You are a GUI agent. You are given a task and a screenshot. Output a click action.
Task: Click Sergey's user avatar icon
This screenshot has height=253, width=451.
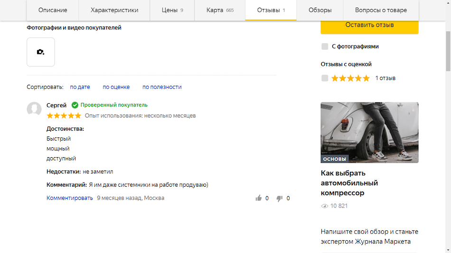[34, 109]
